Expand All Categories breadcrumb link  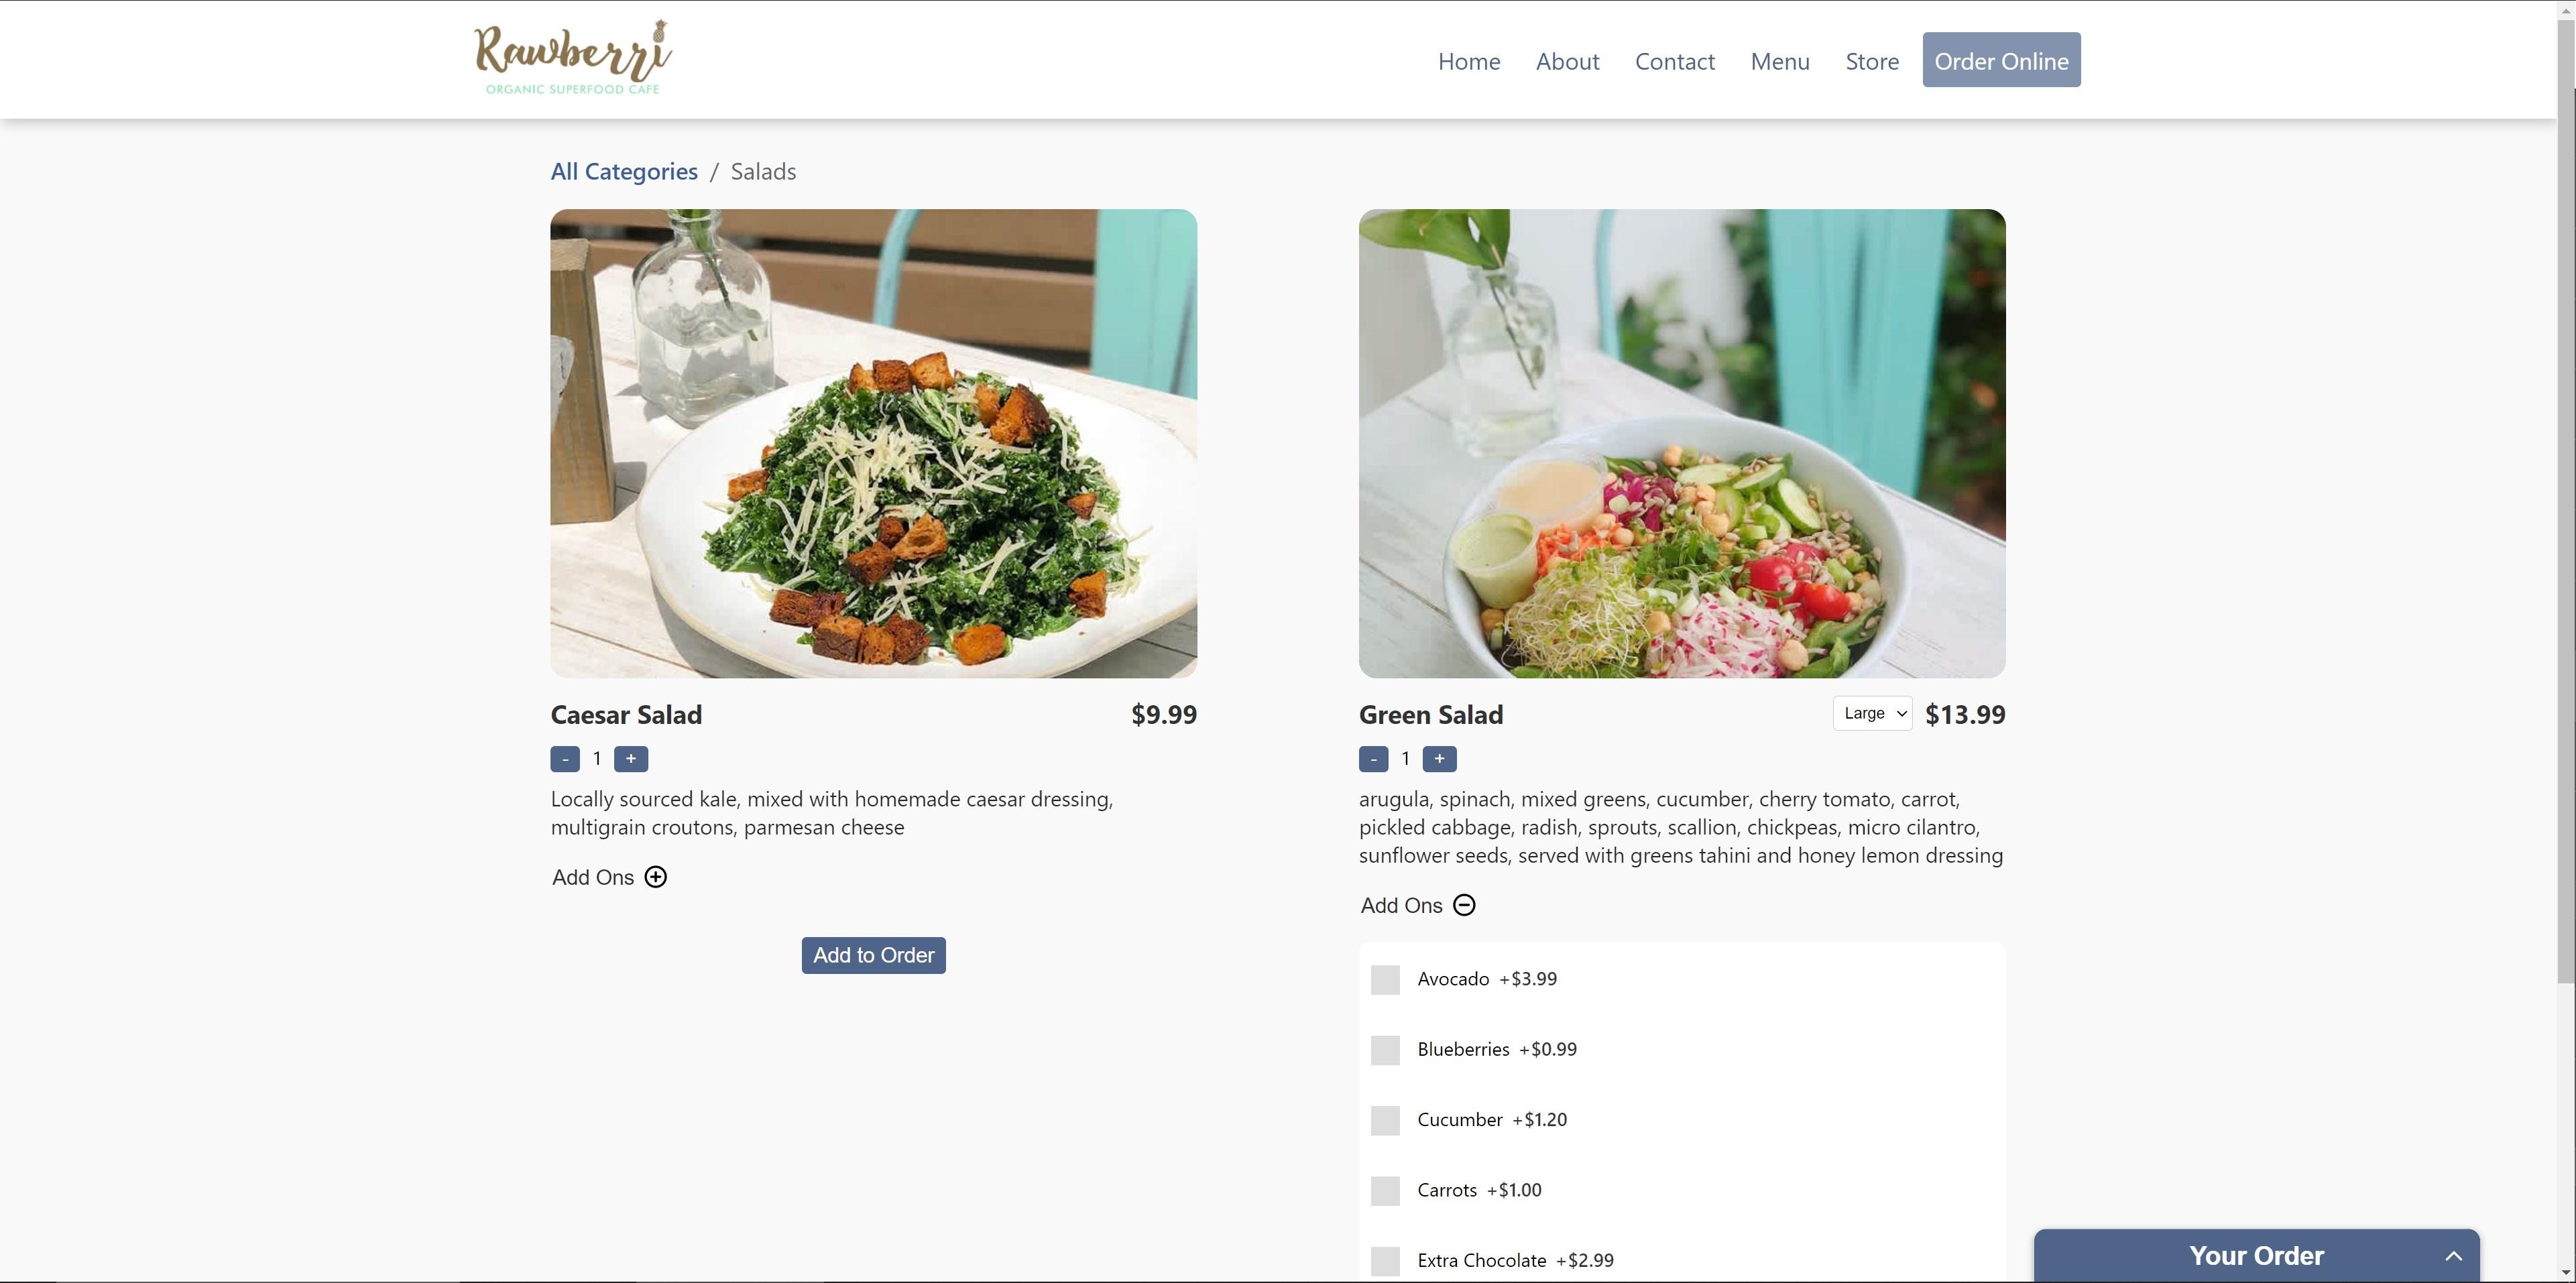coord(623,169)
